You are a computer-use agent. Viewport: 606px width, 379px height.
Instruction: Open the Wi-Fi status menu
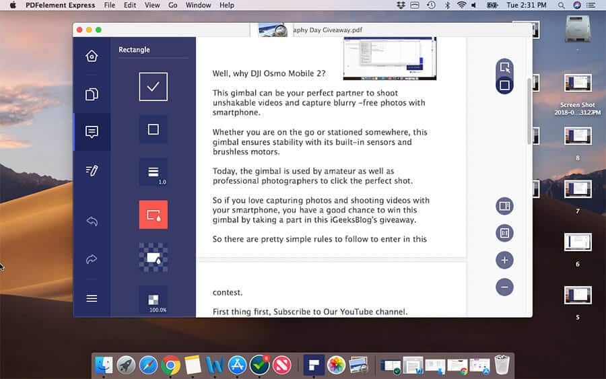461,5
